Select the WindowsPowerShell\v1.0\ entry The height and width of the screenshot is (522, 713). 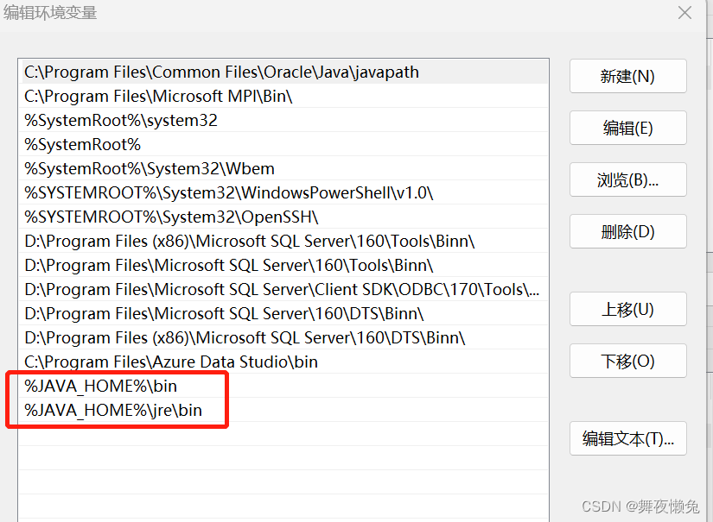283,192
